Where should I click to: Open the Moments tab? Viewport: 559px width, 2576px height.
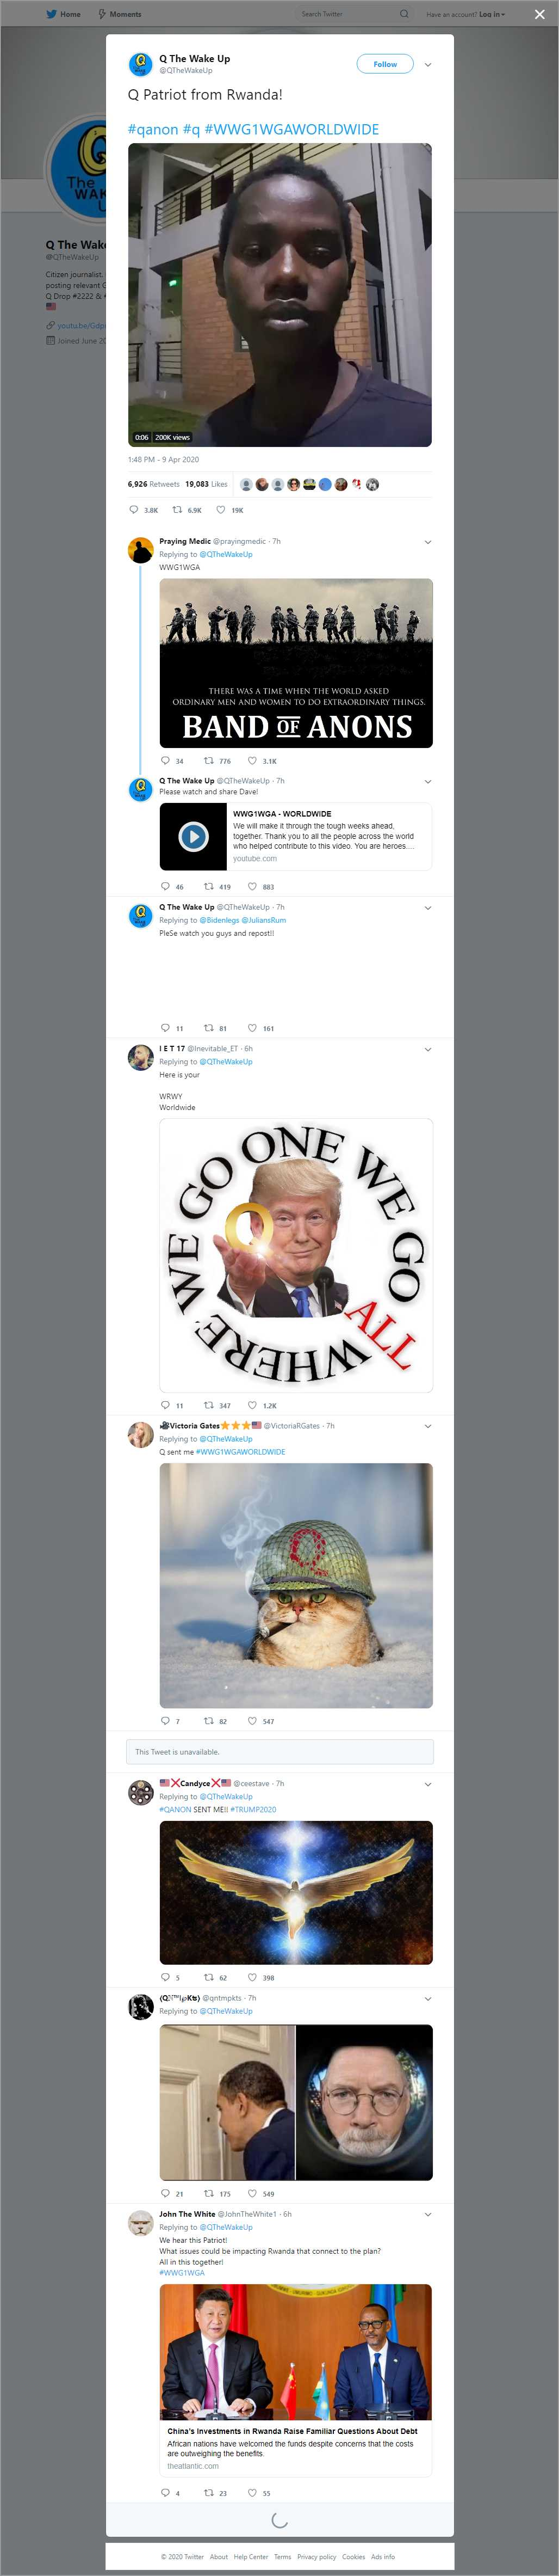(120, 14)
